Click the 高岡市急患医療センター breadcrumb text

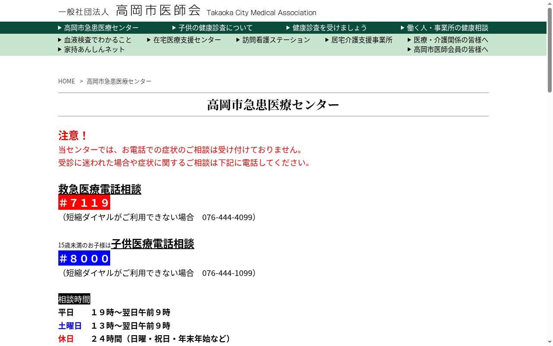(119, 81)
